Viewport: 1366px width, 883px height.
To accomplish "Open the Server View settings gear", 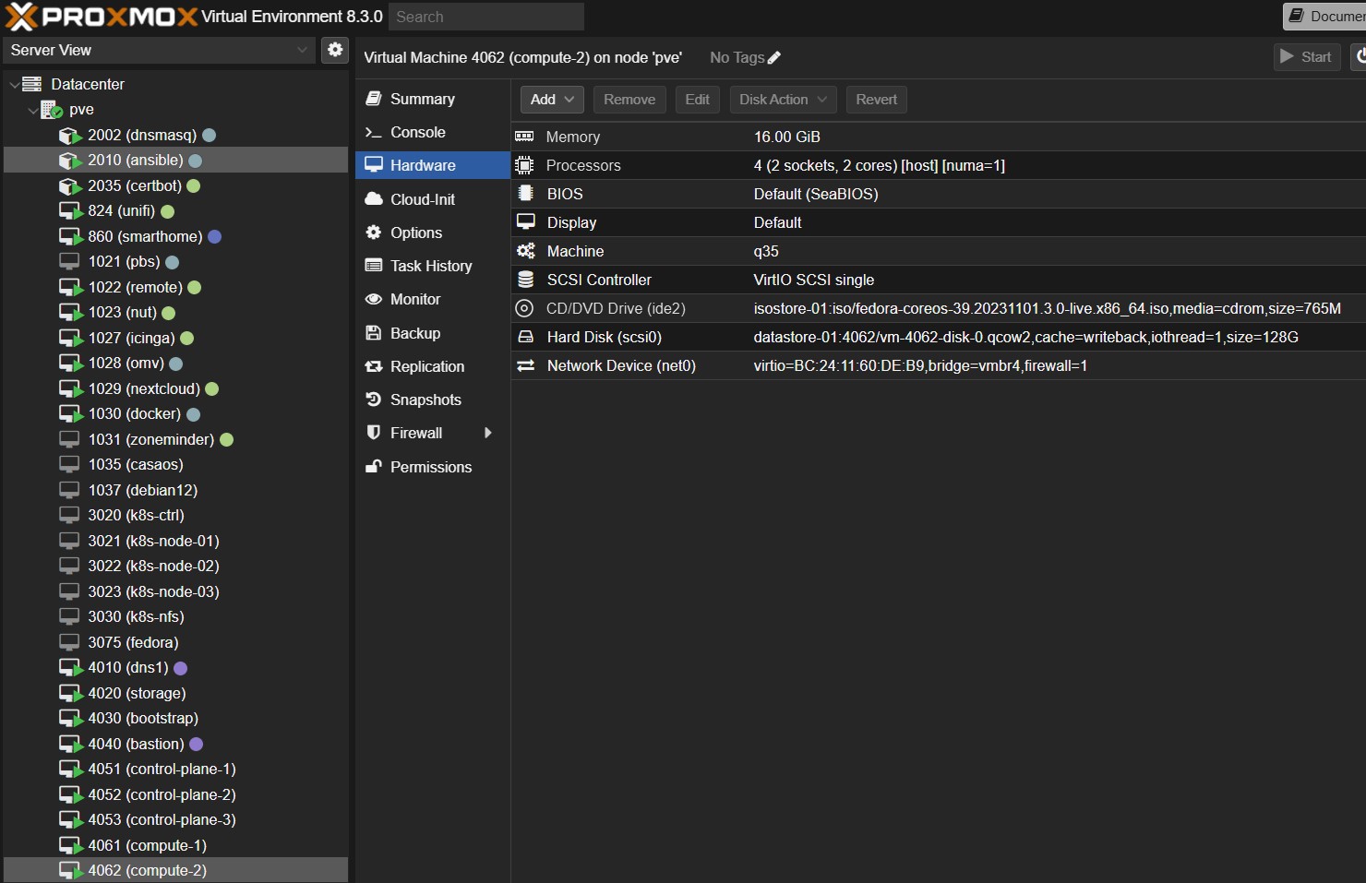I will [x=335, y=50].
